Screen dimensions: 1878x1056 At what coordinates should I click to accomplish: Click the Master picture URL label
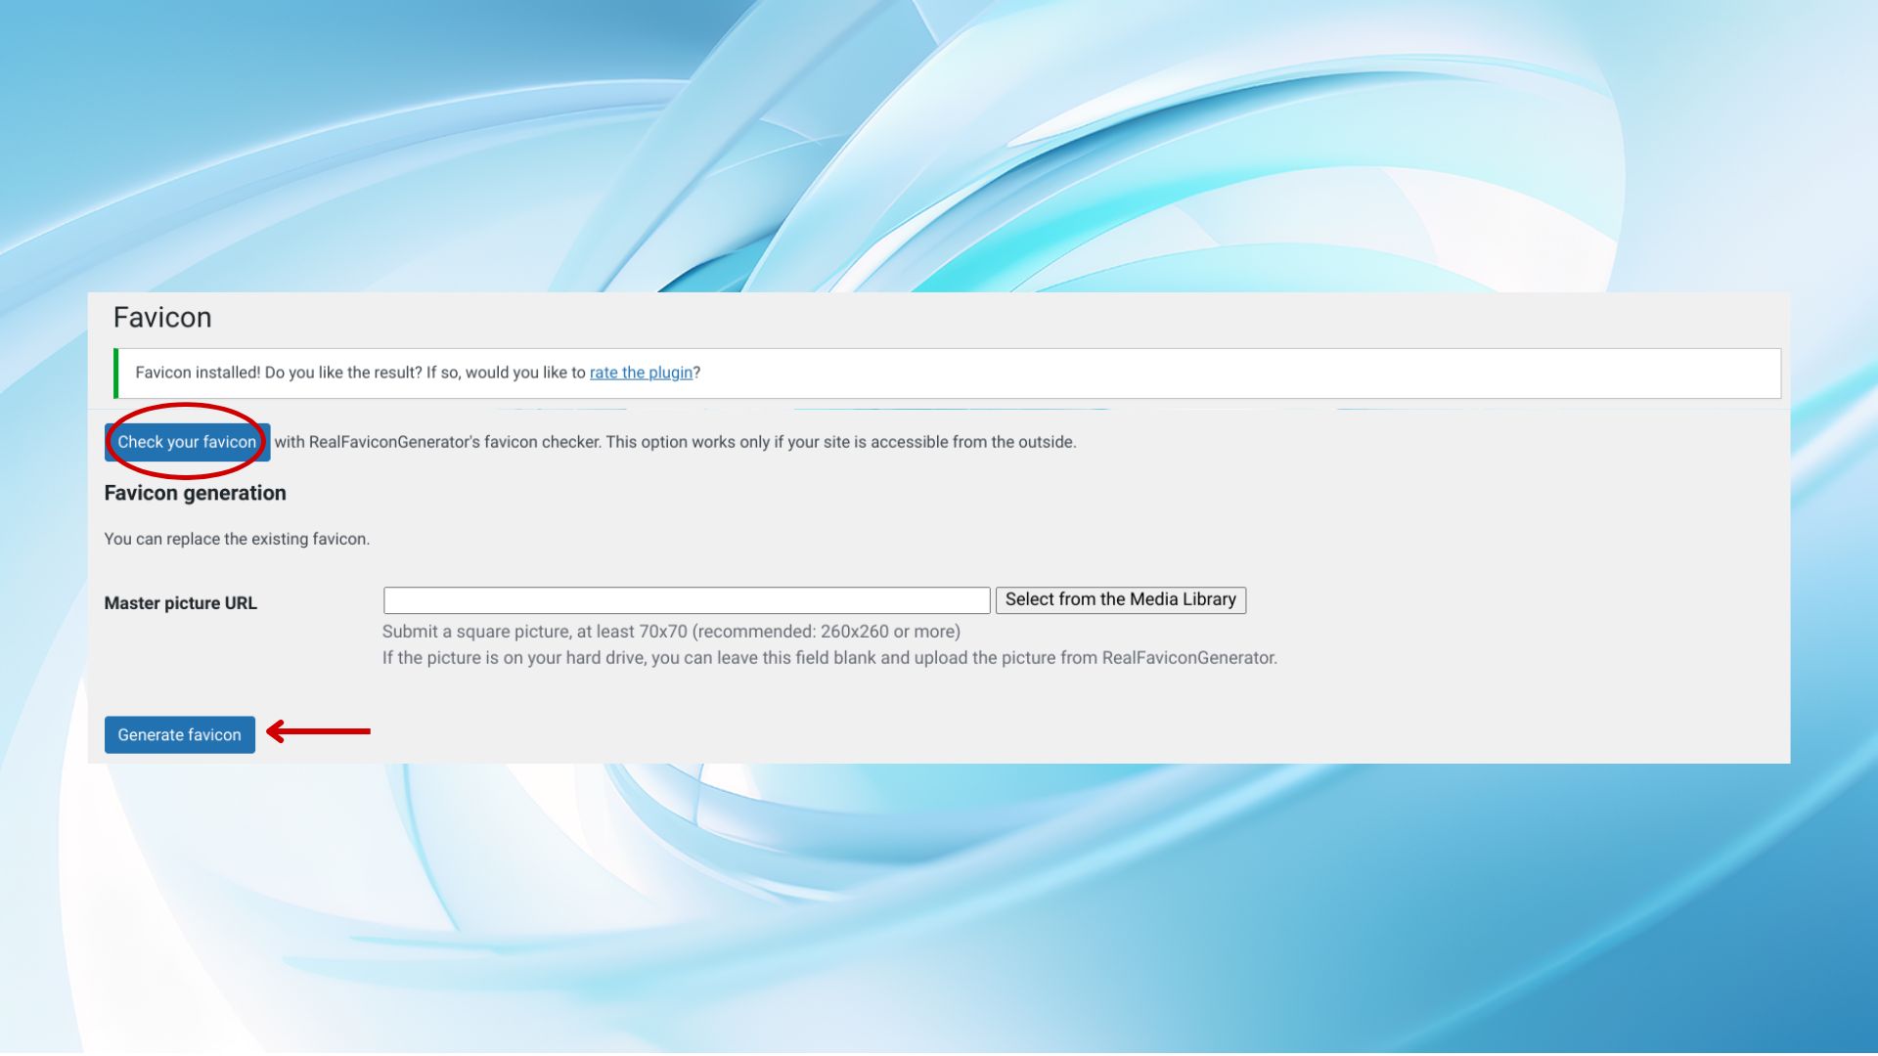pos(180,603)
